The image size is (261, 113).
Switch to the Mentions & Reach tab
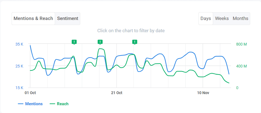point(33,19)
